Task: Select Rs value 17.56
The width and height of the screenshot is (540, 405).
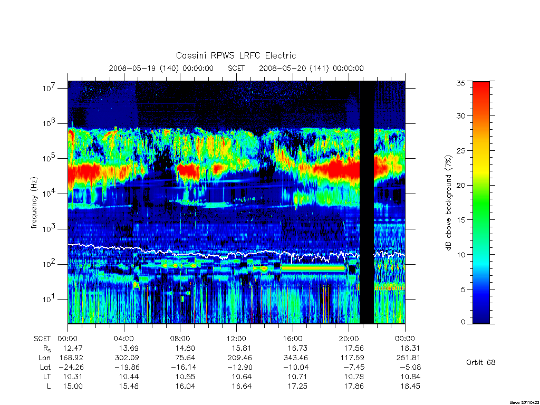Action: click(x=354, y=348)
